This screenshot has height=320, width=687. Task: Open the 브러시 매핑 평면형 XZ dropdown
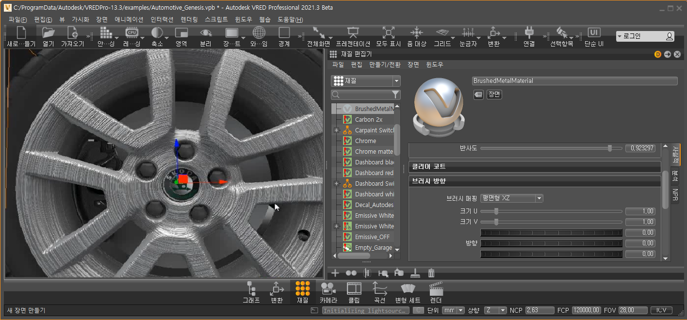tap(511, 198)
